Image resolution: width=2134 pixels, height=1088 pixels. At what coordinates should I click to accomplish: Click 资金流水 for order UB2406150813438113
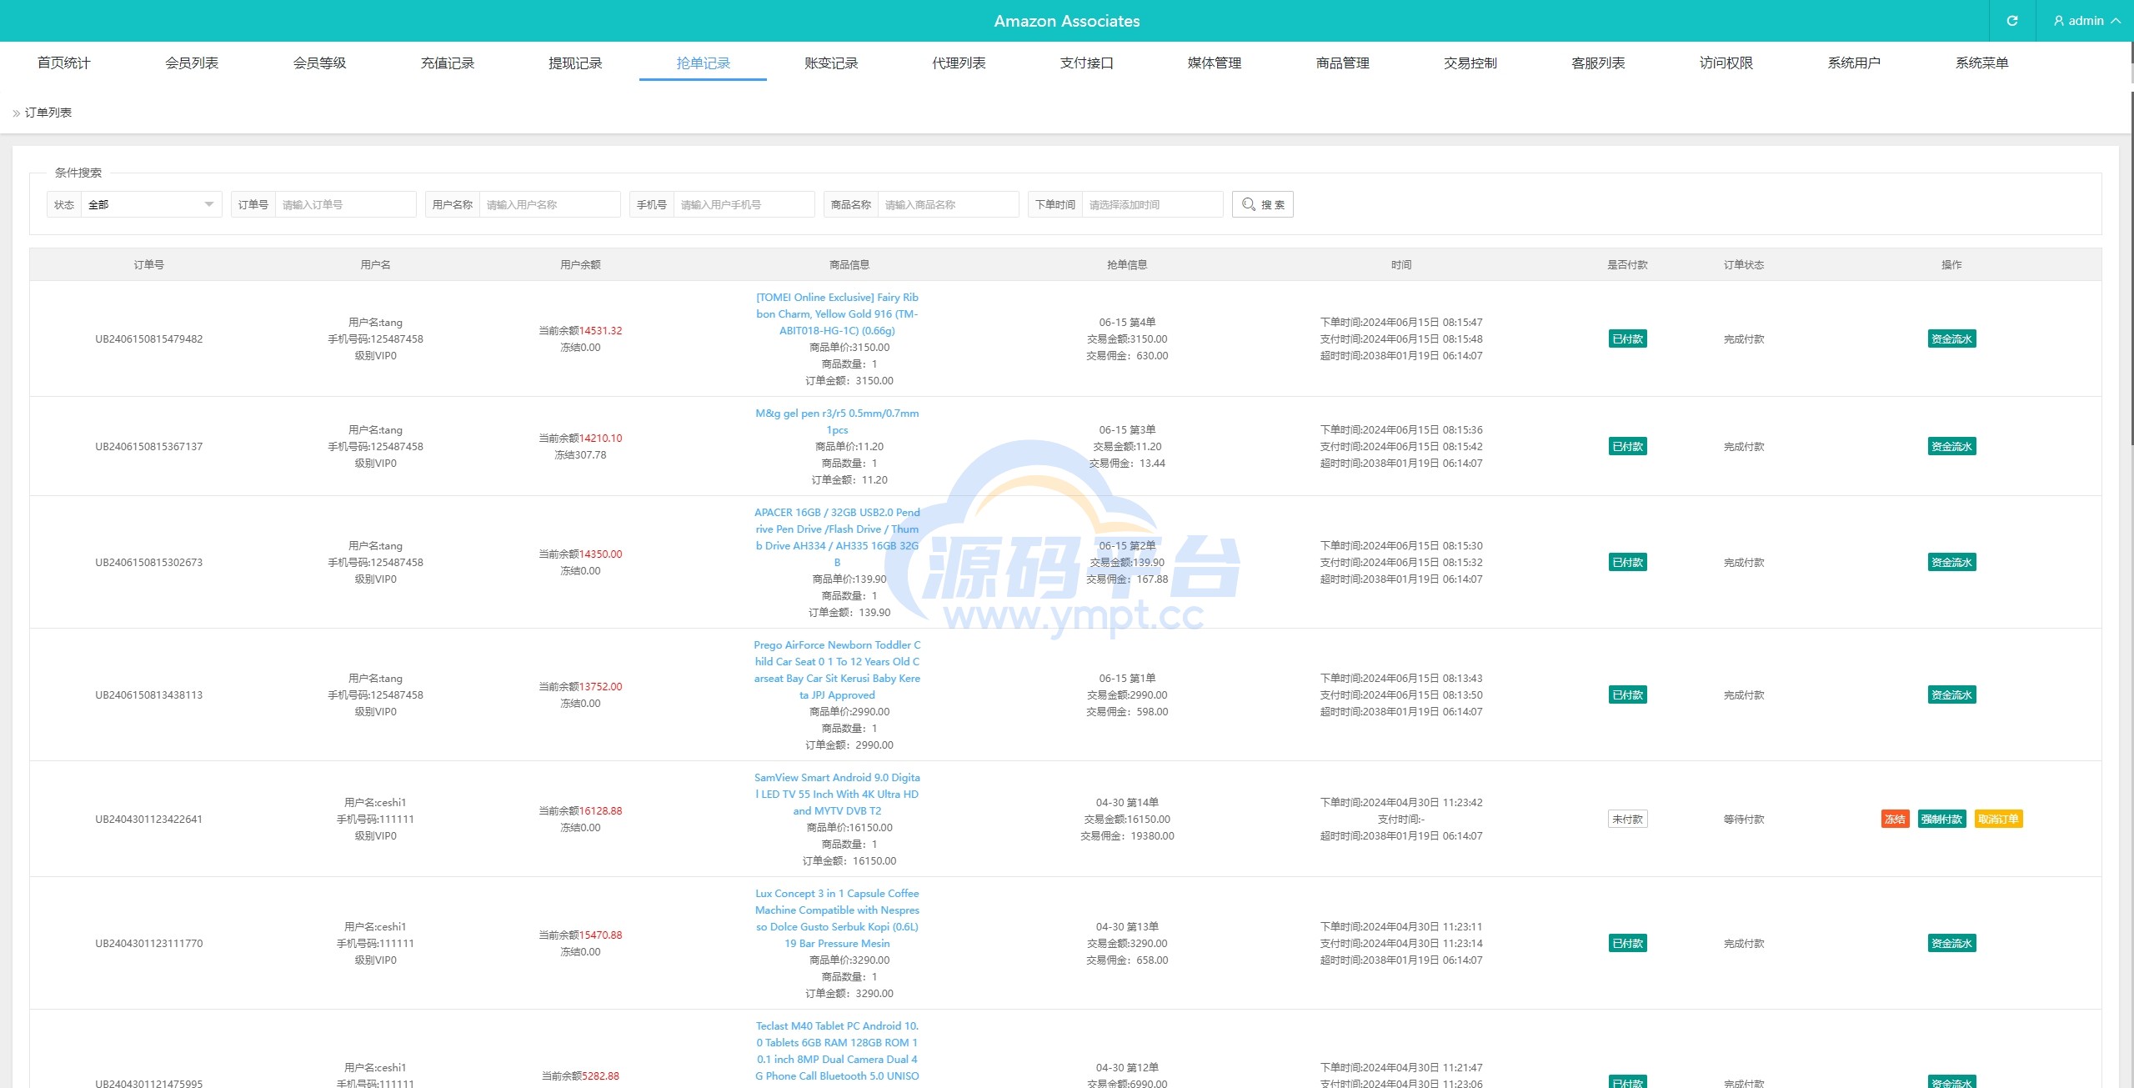tap(1951, 694)
